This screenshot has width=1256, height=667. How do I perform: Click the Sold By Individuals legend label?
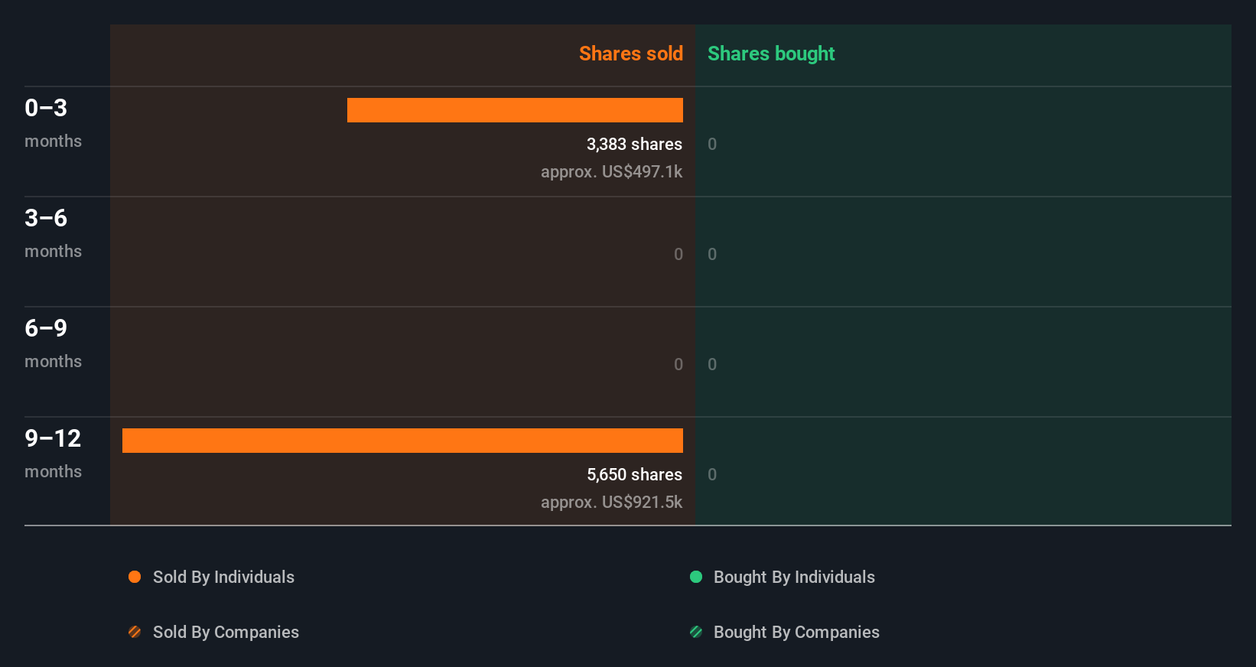(x=223, y=577)
